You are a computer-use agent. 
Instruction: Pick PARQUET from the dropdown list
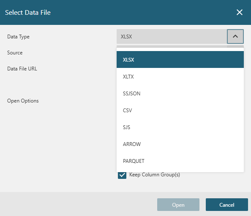coord(180,161)
